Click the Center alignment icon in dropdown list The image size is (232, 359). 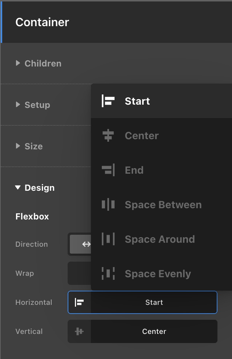click(x=108, y=136)
